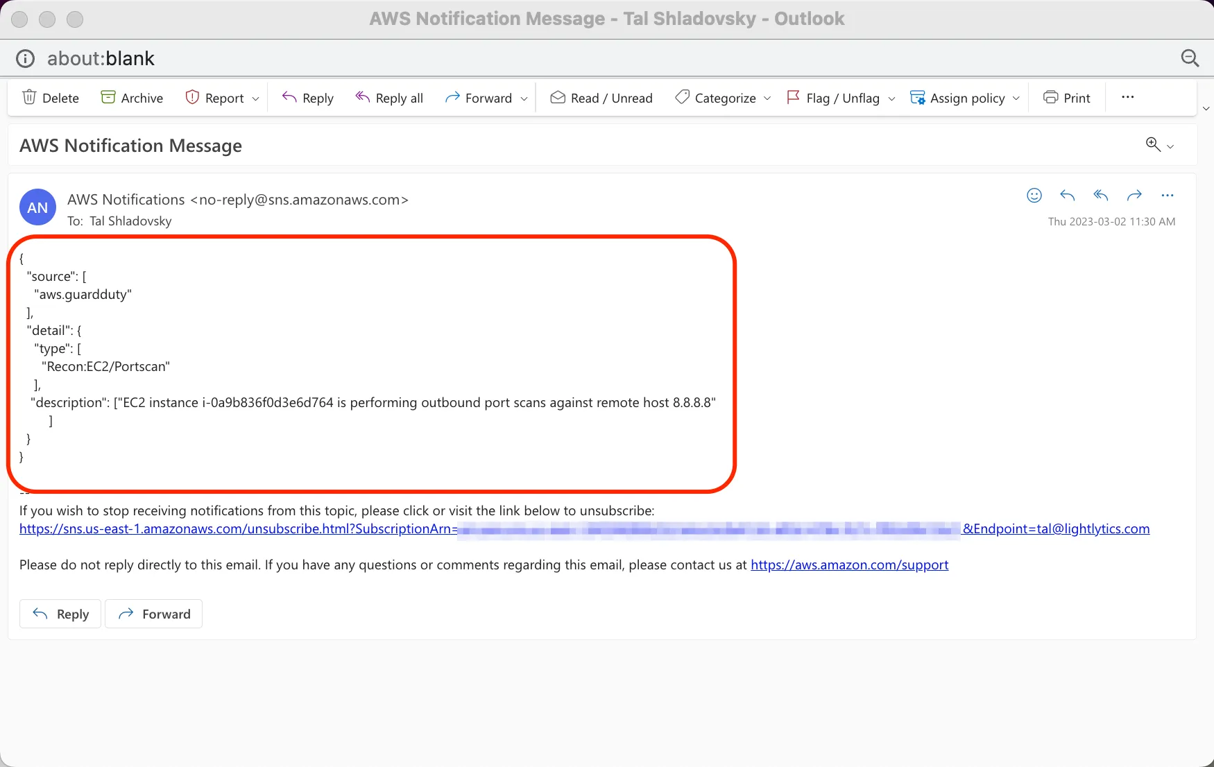Click Reply all in the toolbar
The image size is (1214, 767).
click(x=389, y=98)
